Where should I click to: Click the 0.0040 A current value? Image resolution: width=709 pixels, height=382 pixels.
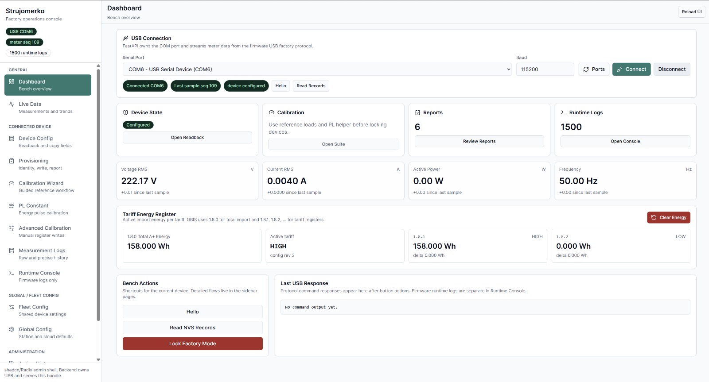287,181
